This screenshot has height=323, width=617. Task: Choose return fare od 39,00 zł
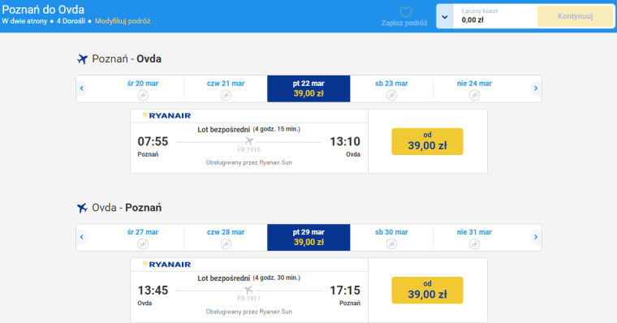[x=427, y=290]
